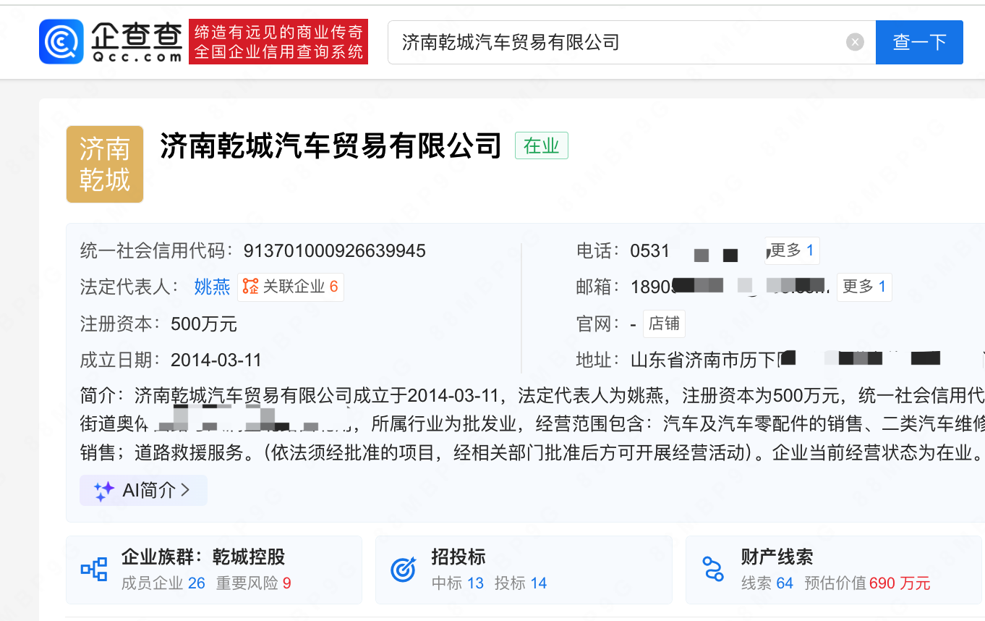Clear the search box with X icon
The image size is (985, 621).
855,43
